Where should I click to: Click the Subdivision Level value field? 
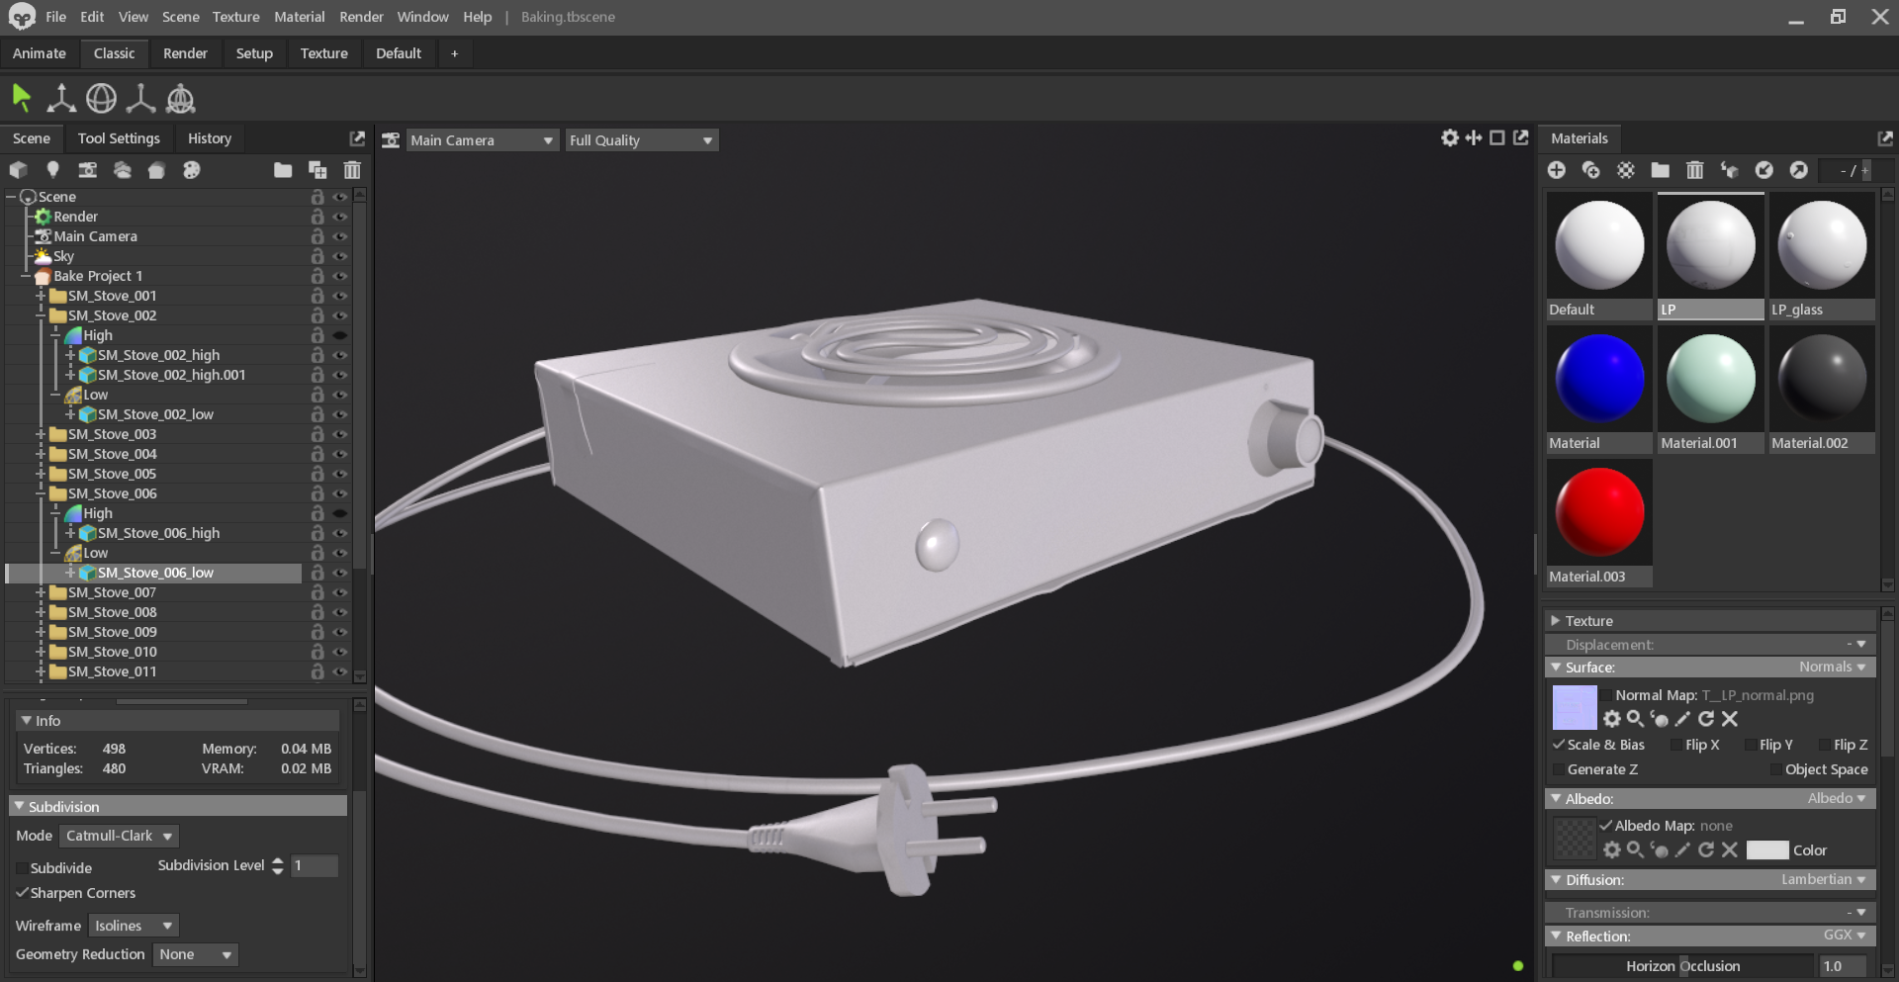(315, 865)
